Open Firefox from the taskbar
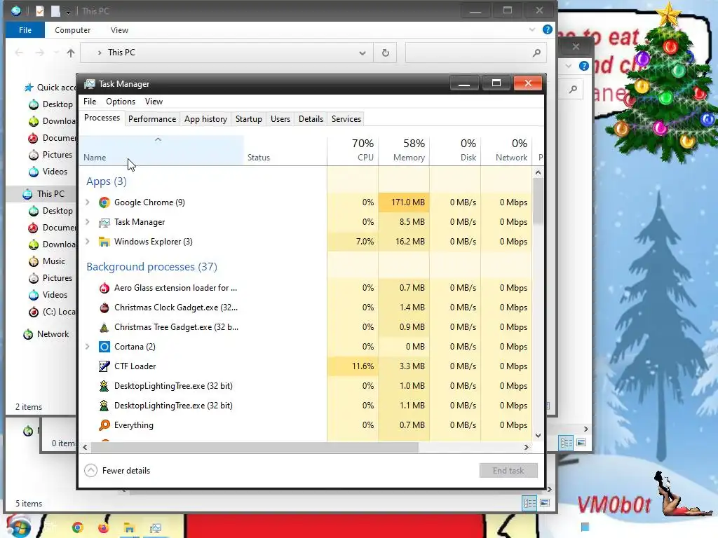The height and width of the screenshot is (538, 718). click(x=104, y=528)
